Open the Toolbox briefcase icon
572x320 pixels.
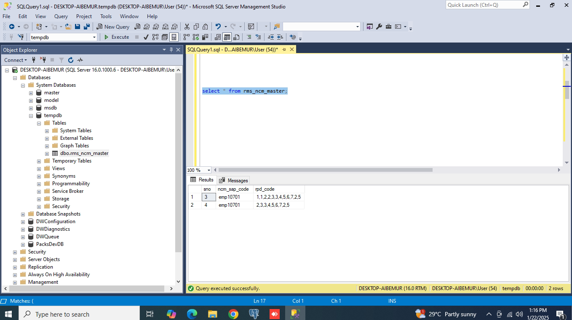pos(388,27)
